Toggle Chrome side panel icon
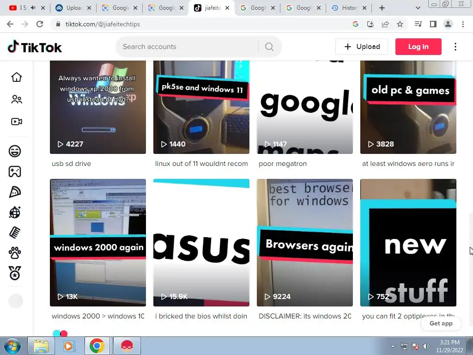This screenshot has height=355, width=473. click(x=433, y=24)
